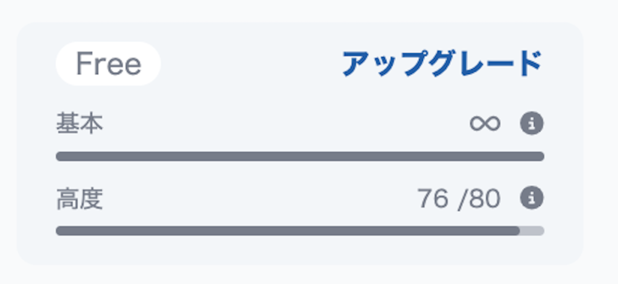Click the /80 limit text
This screenshot has height=284, width=618.
(479, 198)
